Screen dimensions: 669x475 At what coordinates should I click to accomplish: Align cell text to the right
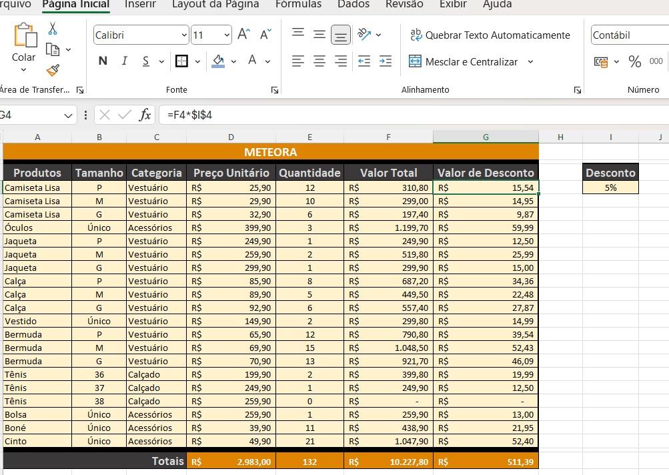pyautogui.click(x=340, y=61)
